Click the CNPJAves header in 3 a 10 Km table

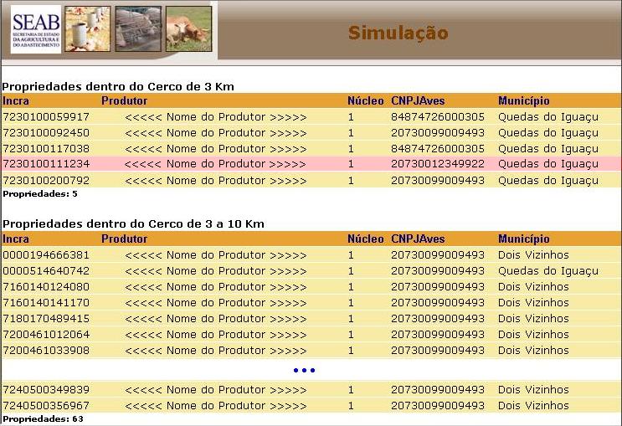[x=418, y=239]
